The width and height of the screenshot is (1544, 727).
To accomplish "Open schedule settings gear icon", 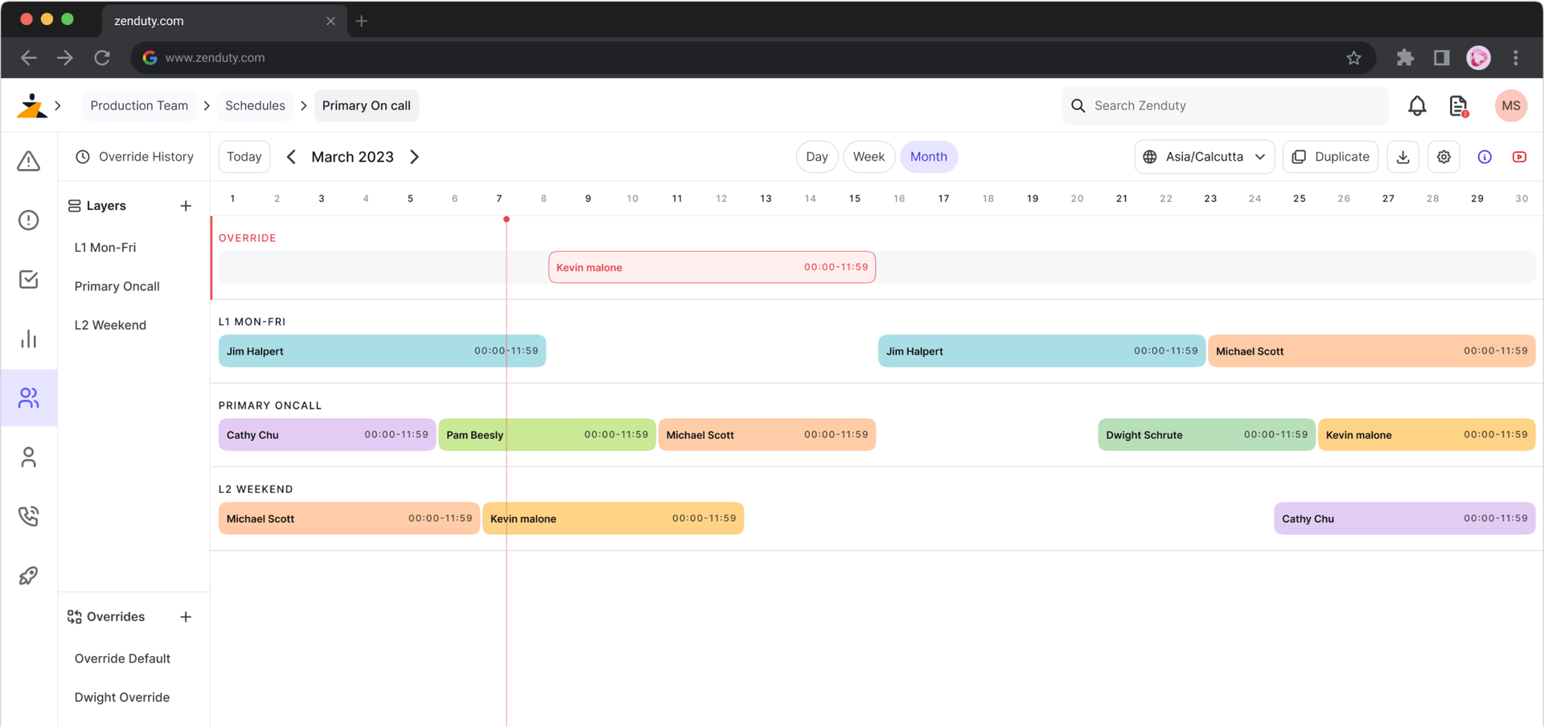I will click(x=1444, y=157).
